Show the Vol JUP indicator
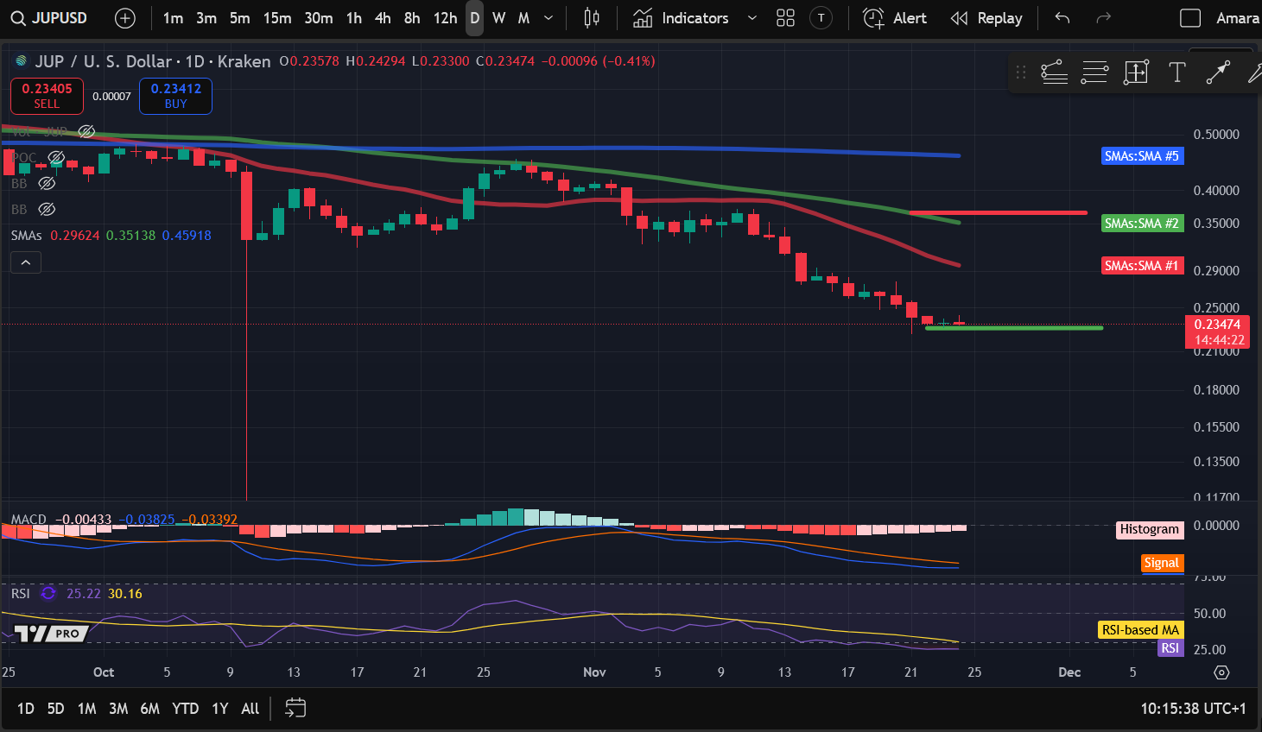Image resolution: width=1262 pixels, height=732 pixels. pos(86,131)
